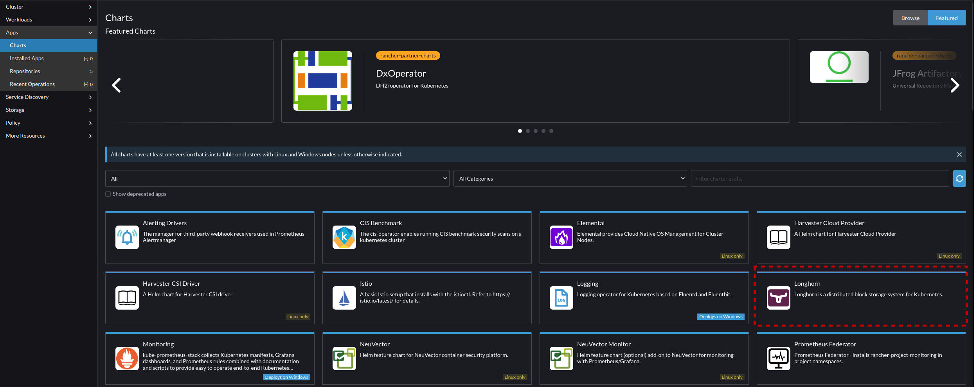Image resolution: width=977 pixels, height=387 pixels.
Task: Click the Logging chart title
Action: (588, 284)
